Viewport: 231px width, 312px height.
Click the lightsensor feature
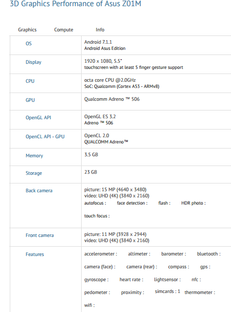coord(167,280)
